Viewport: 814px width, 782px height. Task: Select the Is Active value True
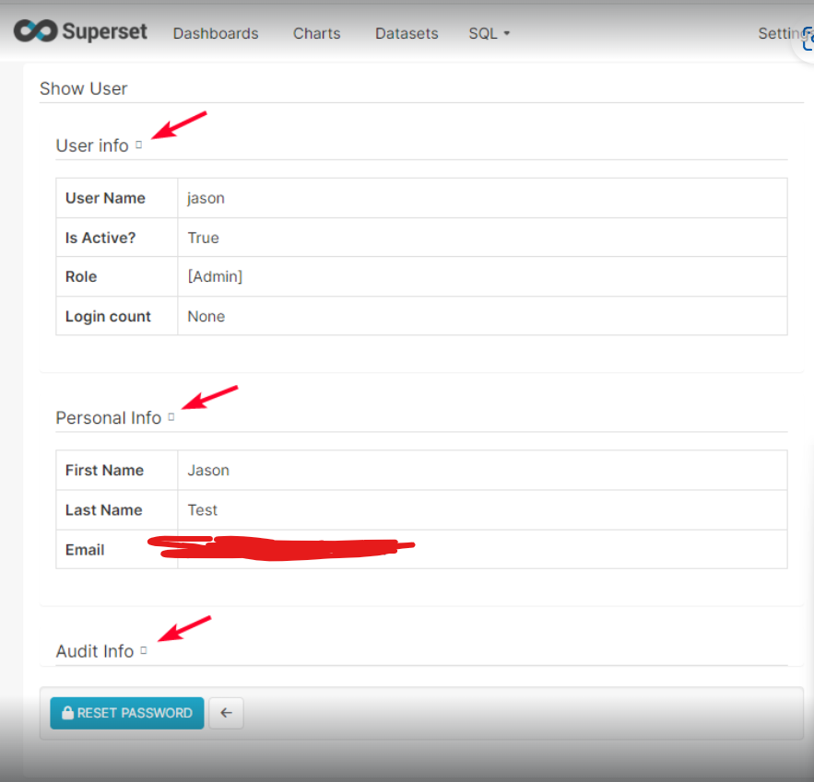203,238
